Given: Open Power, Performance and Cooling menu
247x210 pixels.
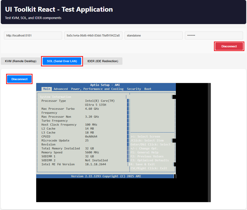Looking at the screenshot, I should pyautogui.click(x=97, y=89).
